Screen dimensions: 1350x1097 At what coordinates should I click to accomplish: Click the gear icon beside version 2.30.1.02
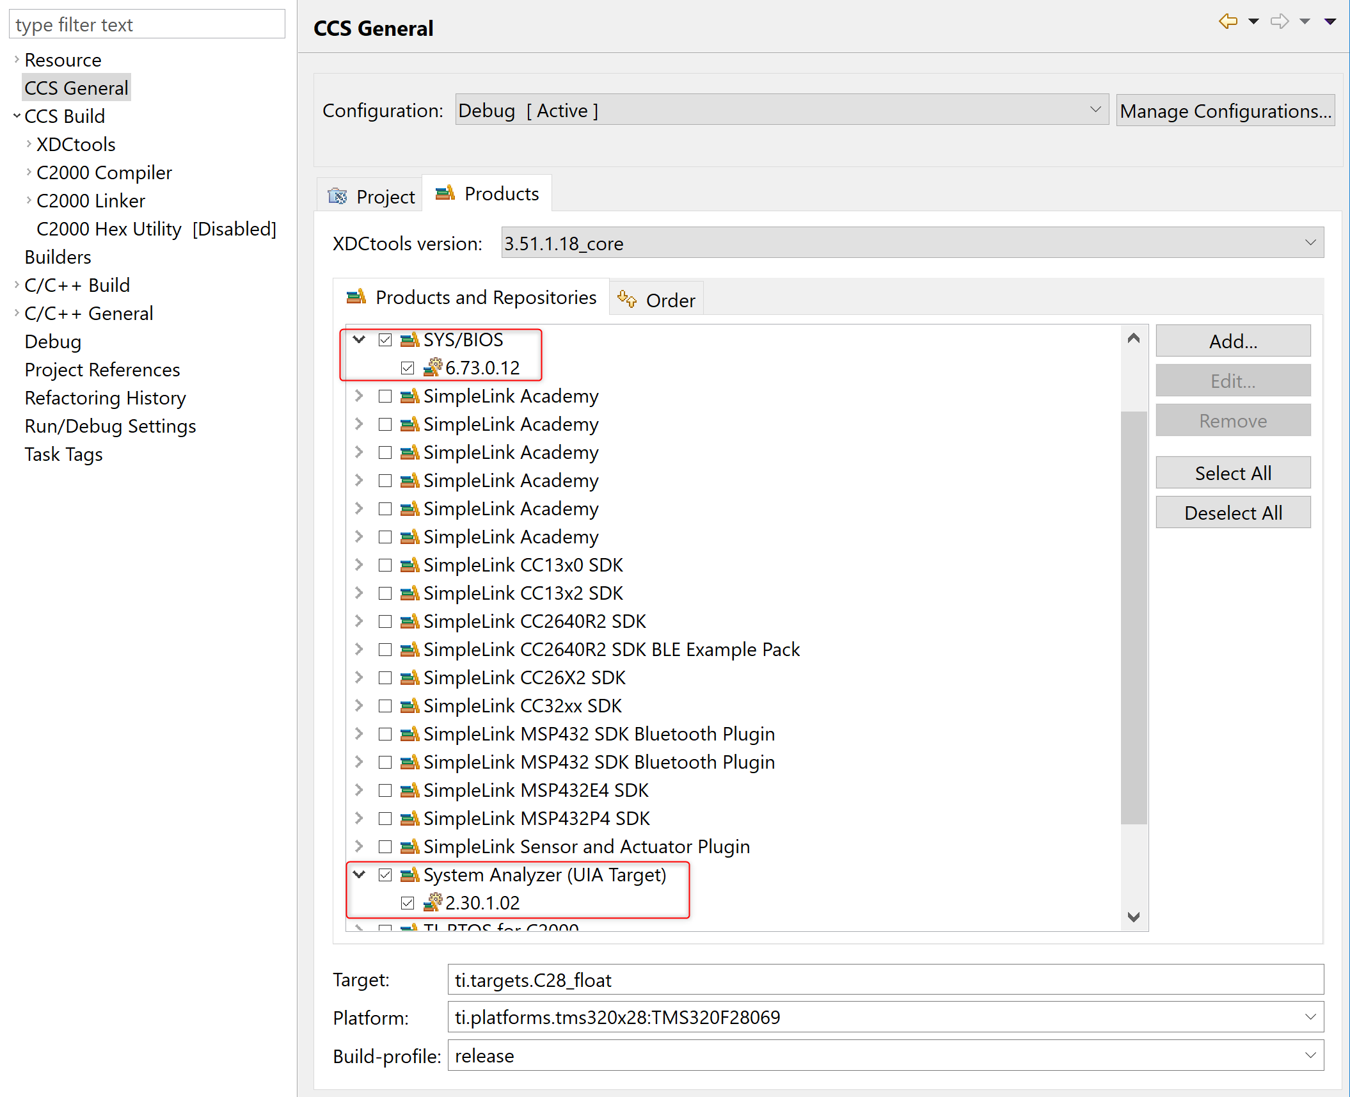(x=434, y=902)
